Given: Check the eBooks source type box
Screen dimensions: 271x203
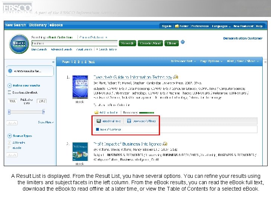Looking at the screenshot, I should click(9, 148).
